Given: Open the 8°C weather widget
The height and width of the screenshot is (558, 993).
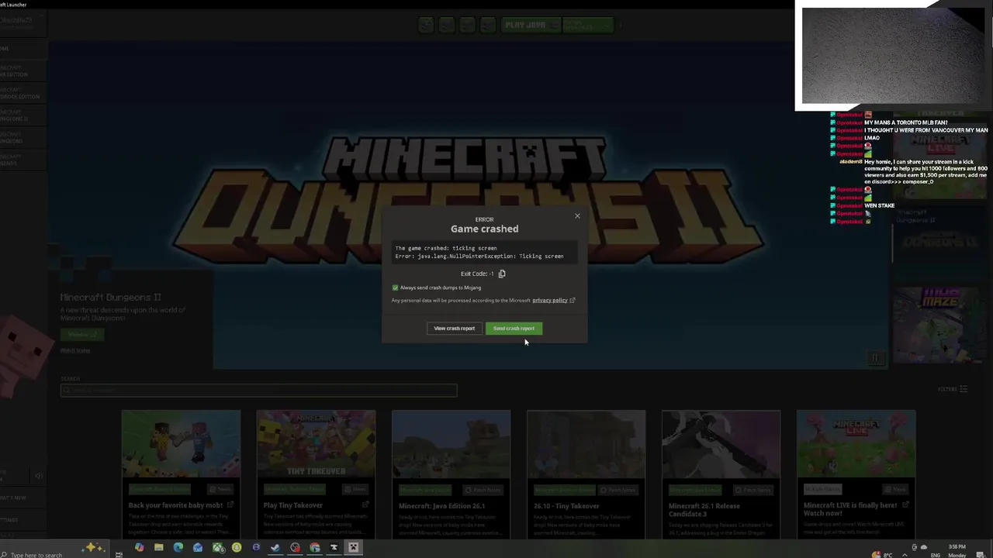Looking at the screenshot, I should coord(883,554).
